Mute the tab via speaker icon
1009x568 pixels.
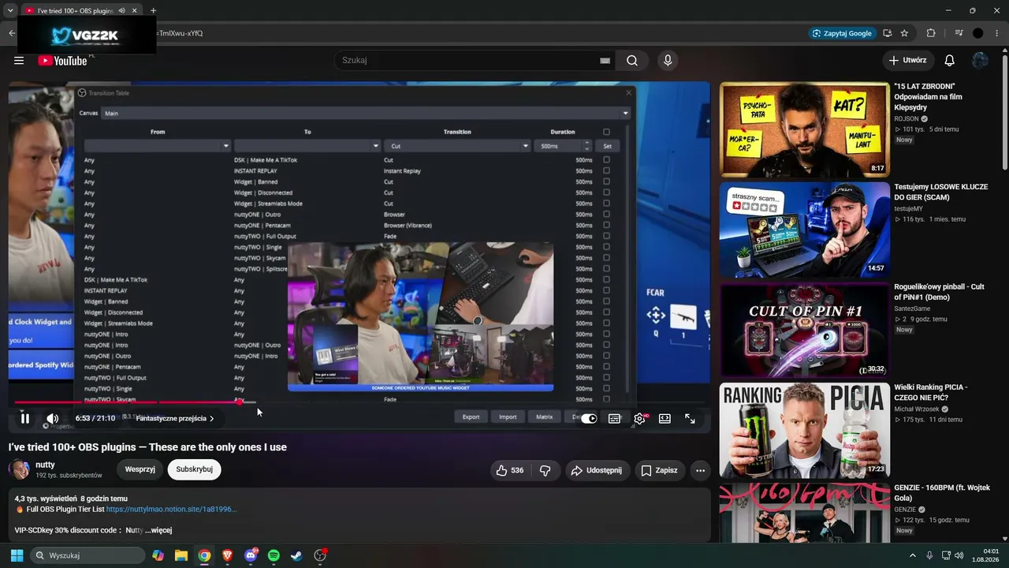click(x=121, y=11)
